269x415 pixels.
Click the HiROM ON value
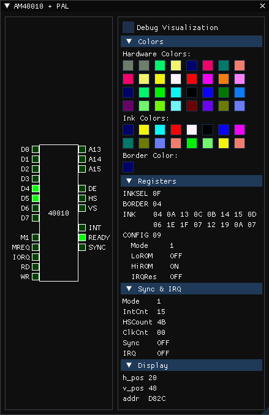point(175,266)
